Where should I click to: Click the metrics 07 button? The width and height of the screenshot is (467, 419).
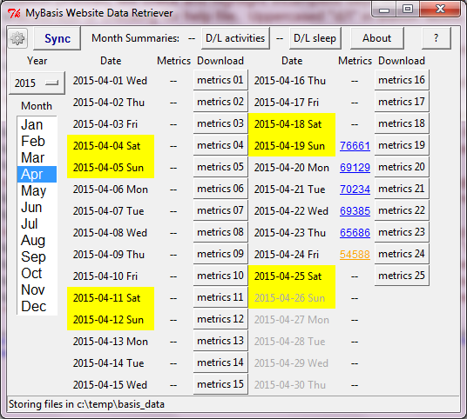tap(220, 210)
